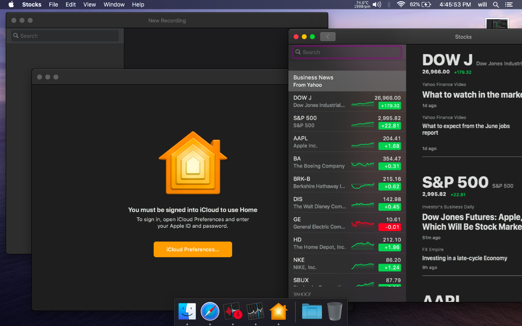Open Stocks from the Dock
This screenshot has width=522, height=326.
coord(256,312)
